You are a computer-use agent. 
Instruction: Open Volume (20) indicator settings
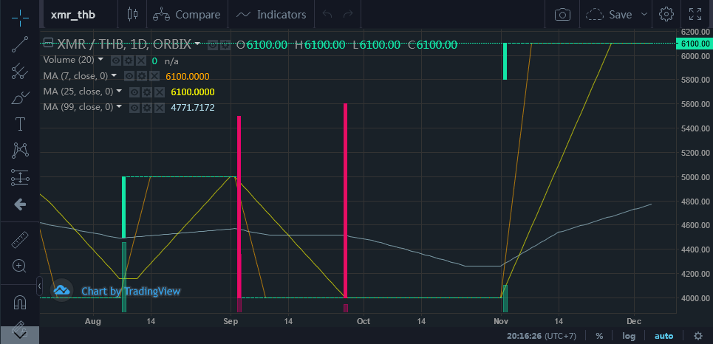click(129, 61)
